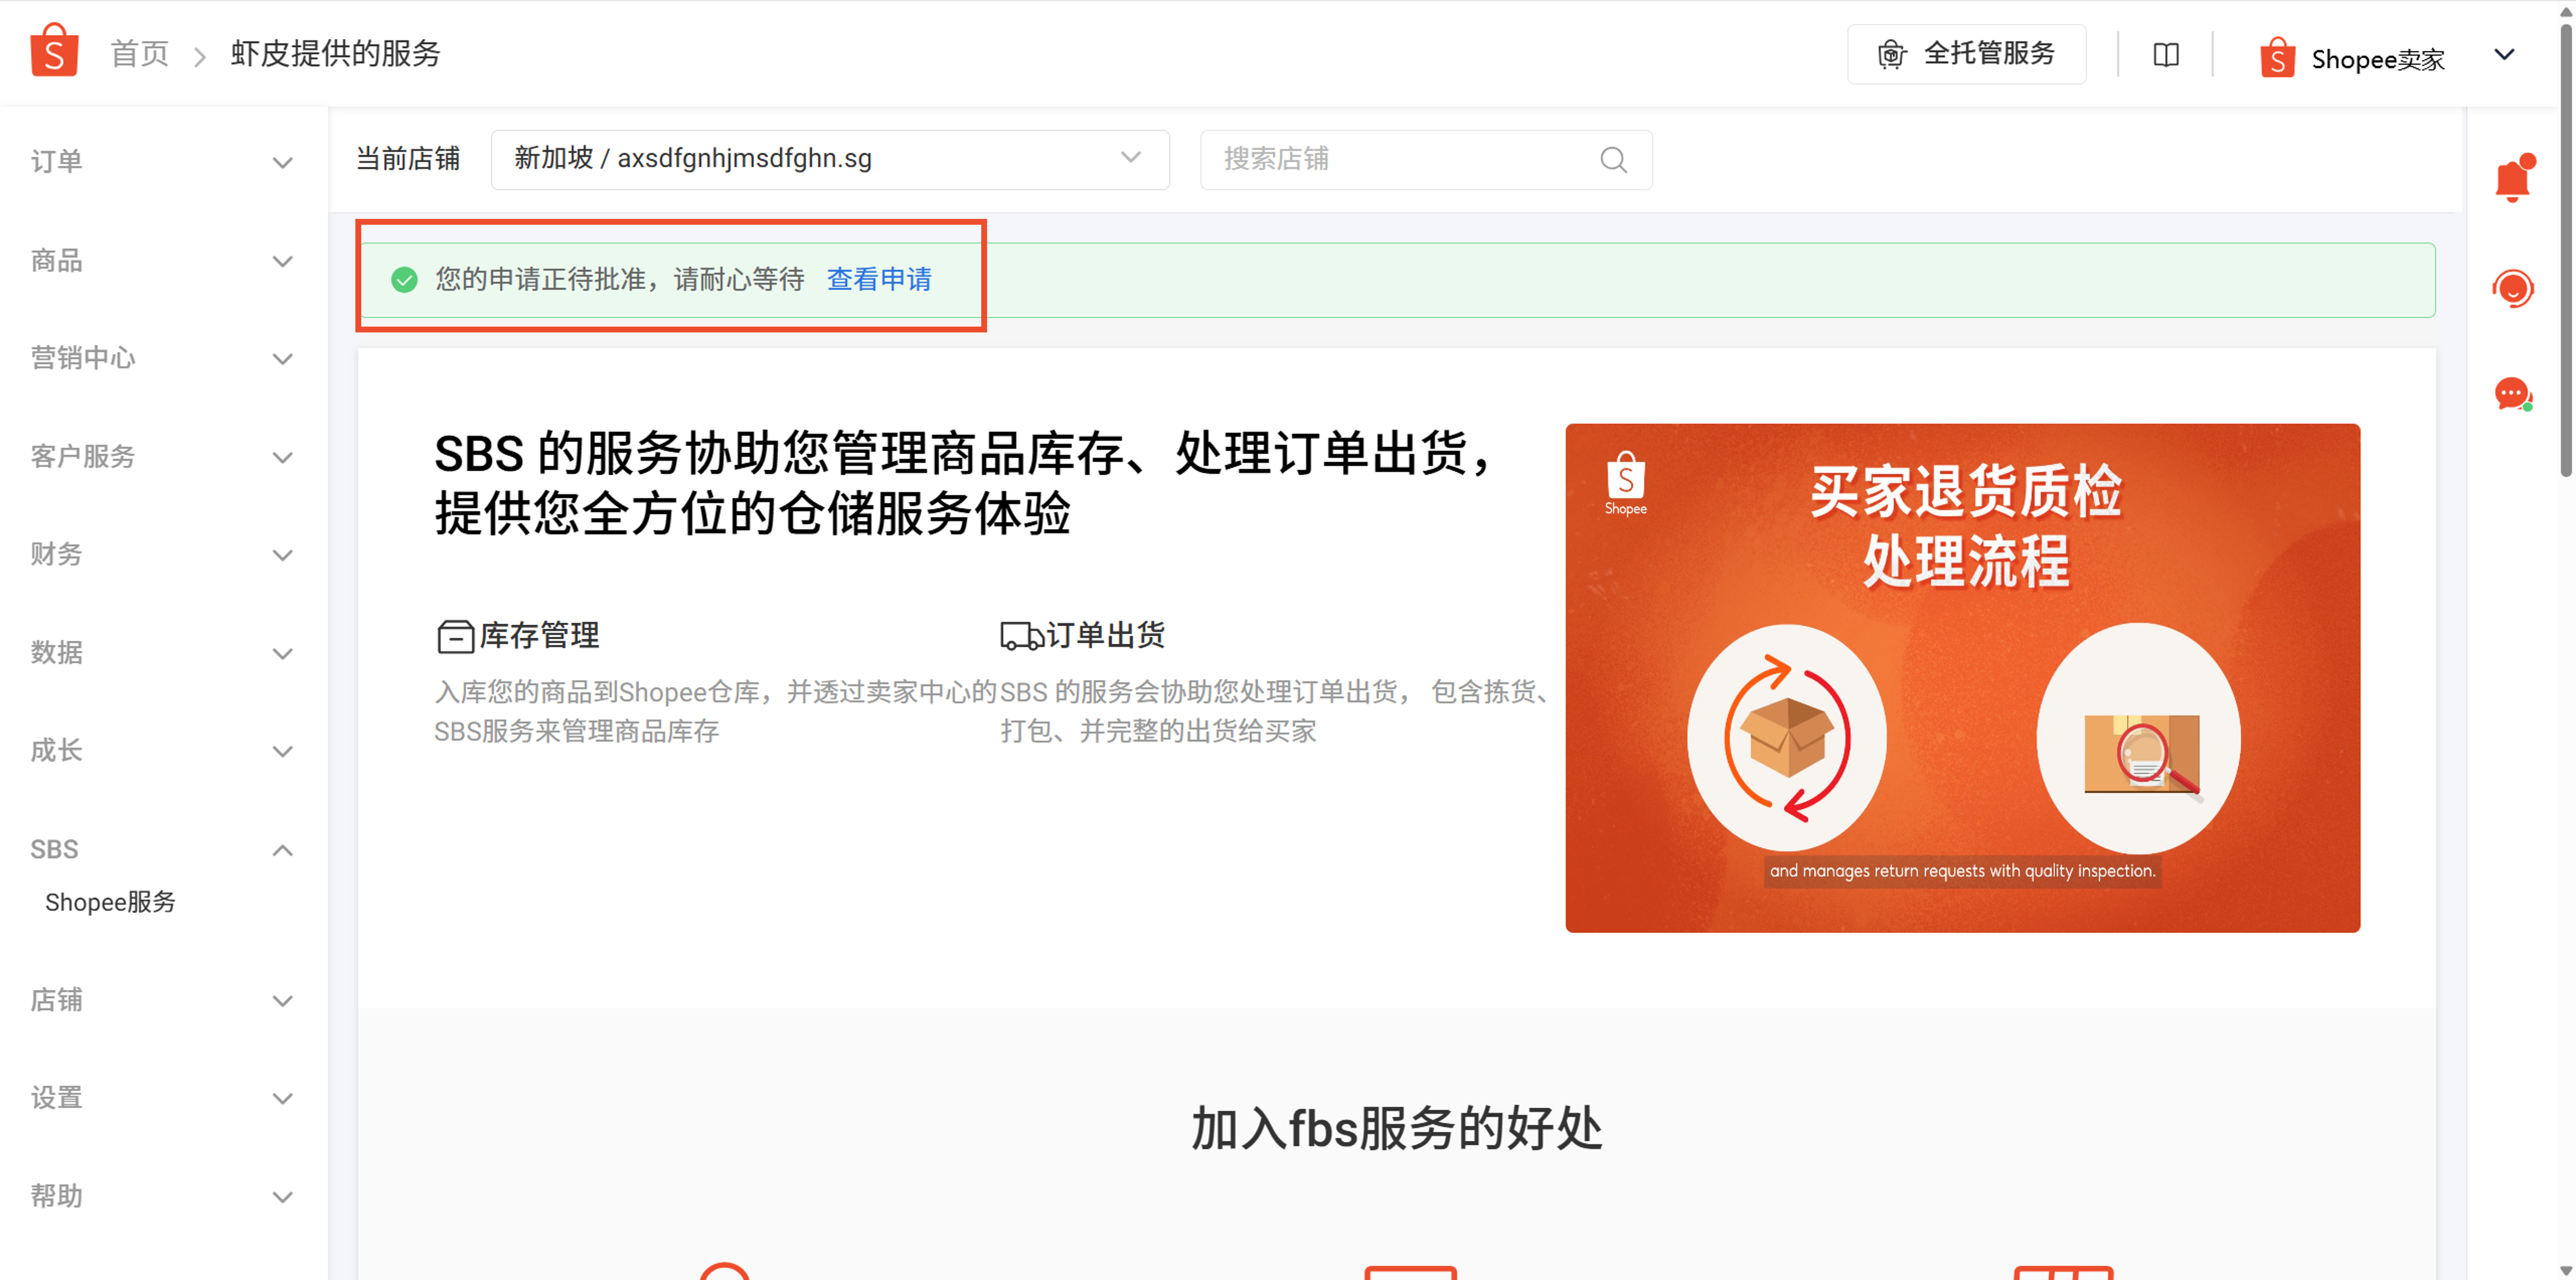The width and height of the screenshot is (2576, 1280).
Task: Open the 查看申请 link
Action: (879, 279)
